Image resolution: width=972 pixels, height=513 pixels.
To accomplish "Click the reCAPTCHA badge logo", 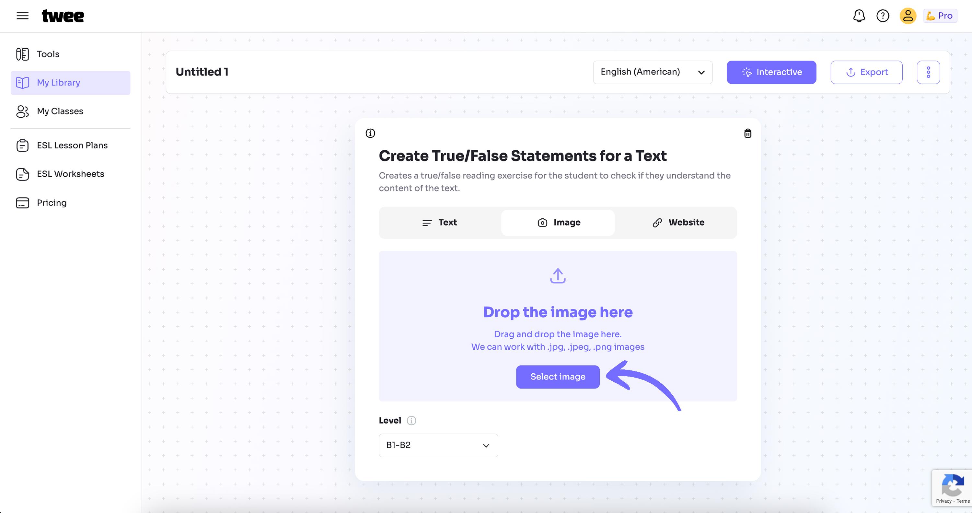I will (x=953, y=485).
